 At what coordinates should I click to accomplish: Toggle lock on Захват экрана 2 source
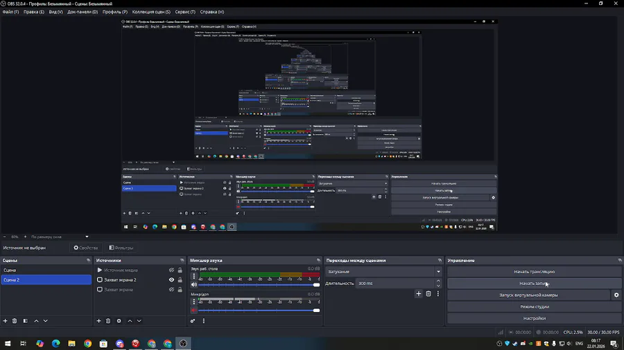[x=180, y=279]
